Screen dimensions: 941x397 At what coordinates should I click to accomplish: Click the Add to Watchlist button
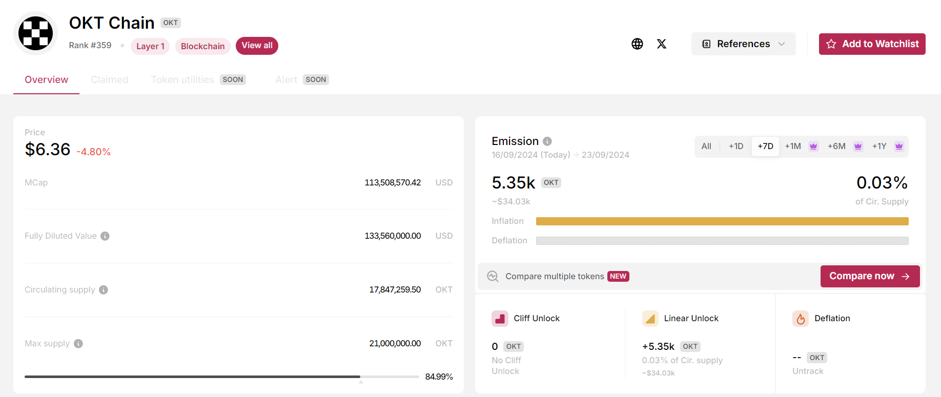872,44
